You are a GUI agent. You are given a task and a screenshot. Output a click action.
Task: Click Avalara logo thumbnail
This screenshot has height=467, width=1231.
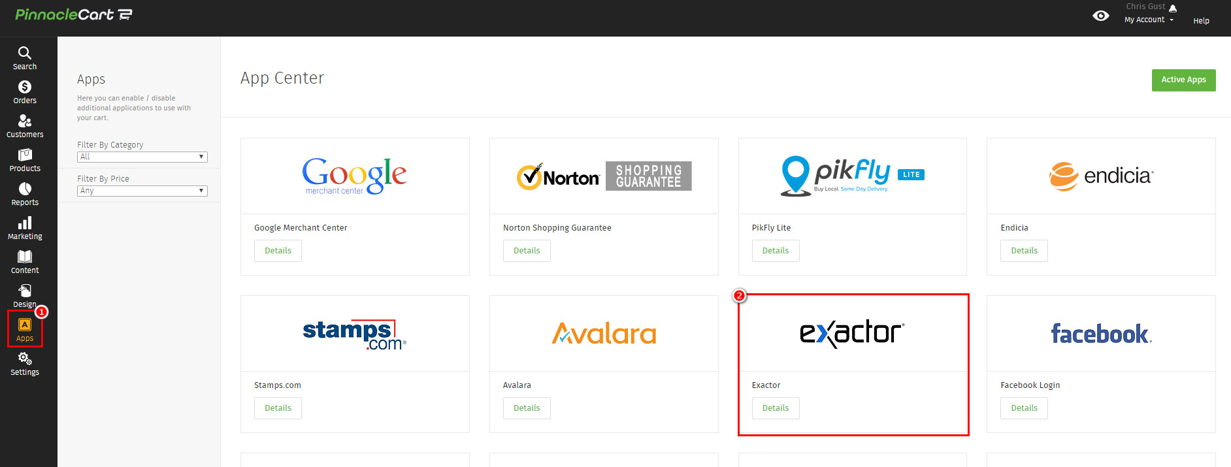point(604,333)
